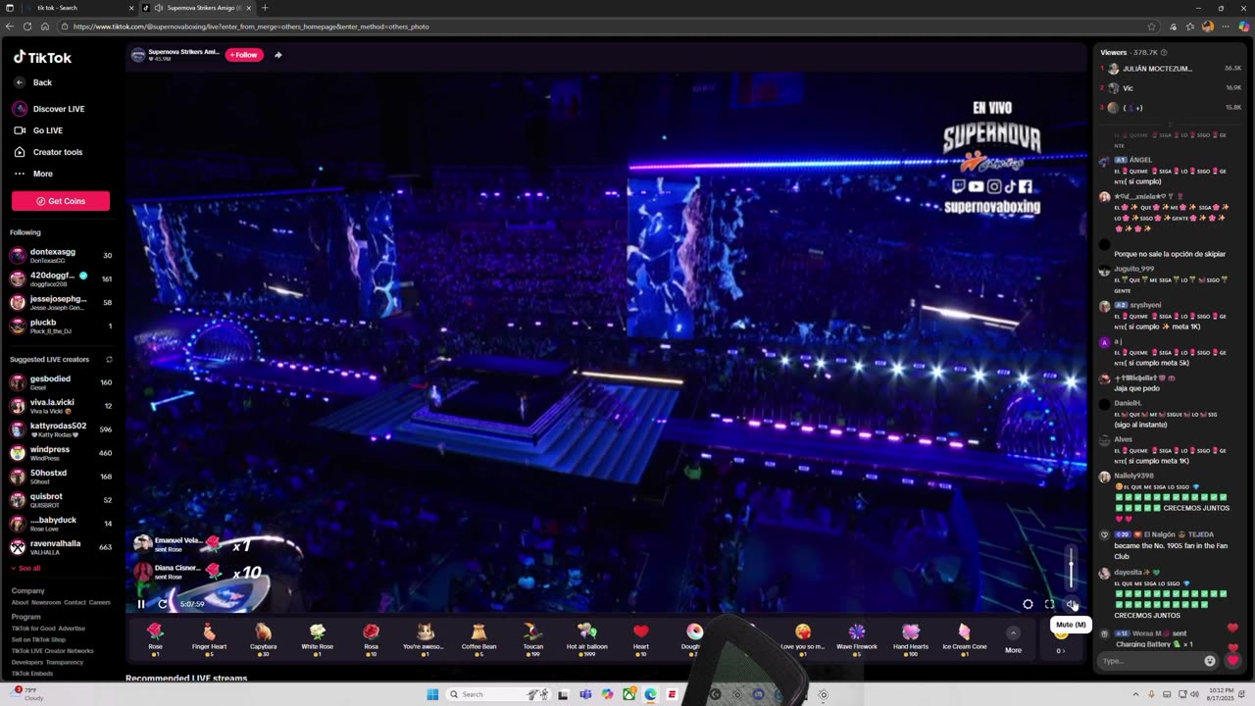1255x706 pixels.
Task: Reload the live stream with refresh icon
Action: pyautogui.click(x=163, y=604)
